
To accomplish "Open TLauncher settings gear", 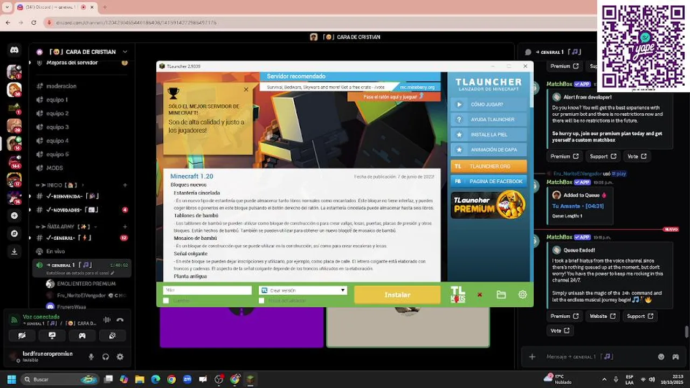I will [x=522, y=295].
